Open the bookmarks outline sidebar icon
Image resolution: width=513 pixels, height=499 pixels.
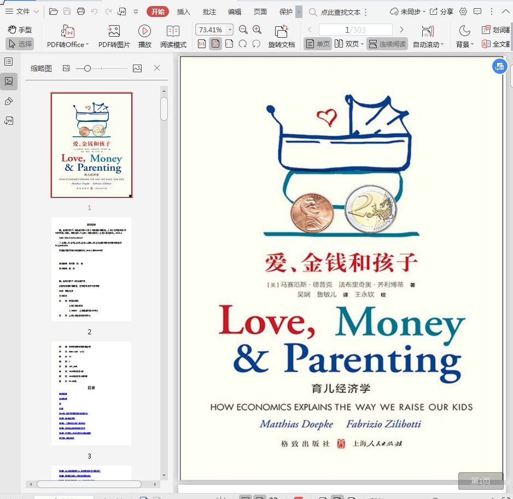point(9,62)
